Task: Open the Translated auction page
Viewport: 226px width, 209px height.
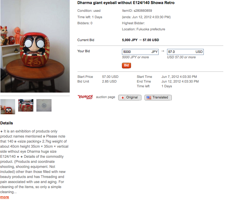Action: click(x=158, y=97)
